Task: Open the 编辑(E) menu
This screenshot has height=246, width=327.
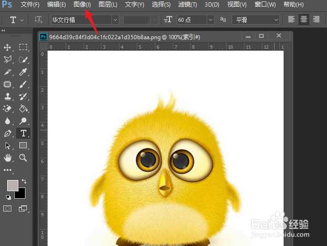Action: [56, 4]
